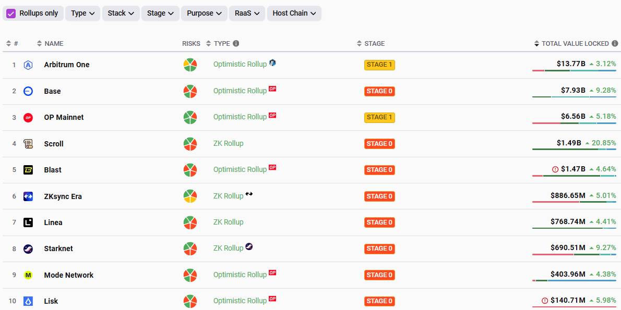
Task: Open the RaaS filter dropdown
Action: coord(247,14)
